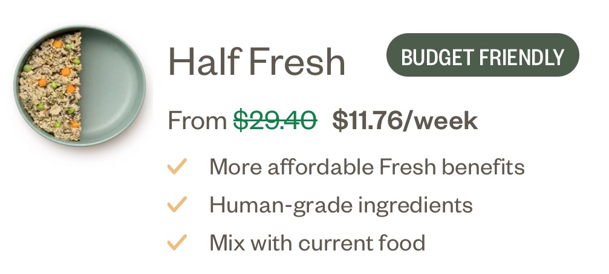The width and height of the screenshot is (609, 274).
Task: Click the Half Fresh bowl image
Action: [x=80, y=85]
